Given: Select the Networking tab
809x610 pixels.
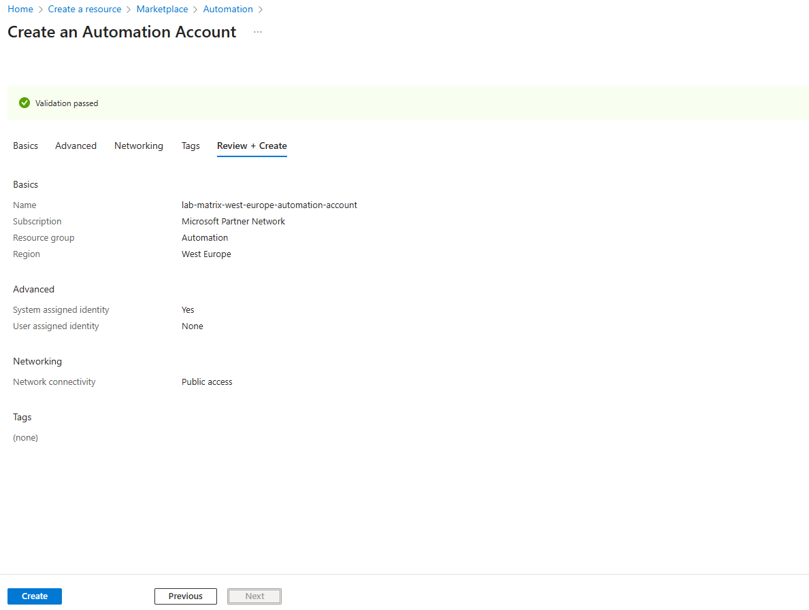Looking at the screenshot, I should (139, 146).
